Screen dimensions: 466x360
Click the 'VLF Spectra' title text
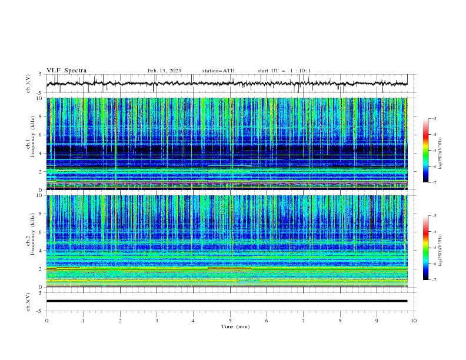(66, 71)
